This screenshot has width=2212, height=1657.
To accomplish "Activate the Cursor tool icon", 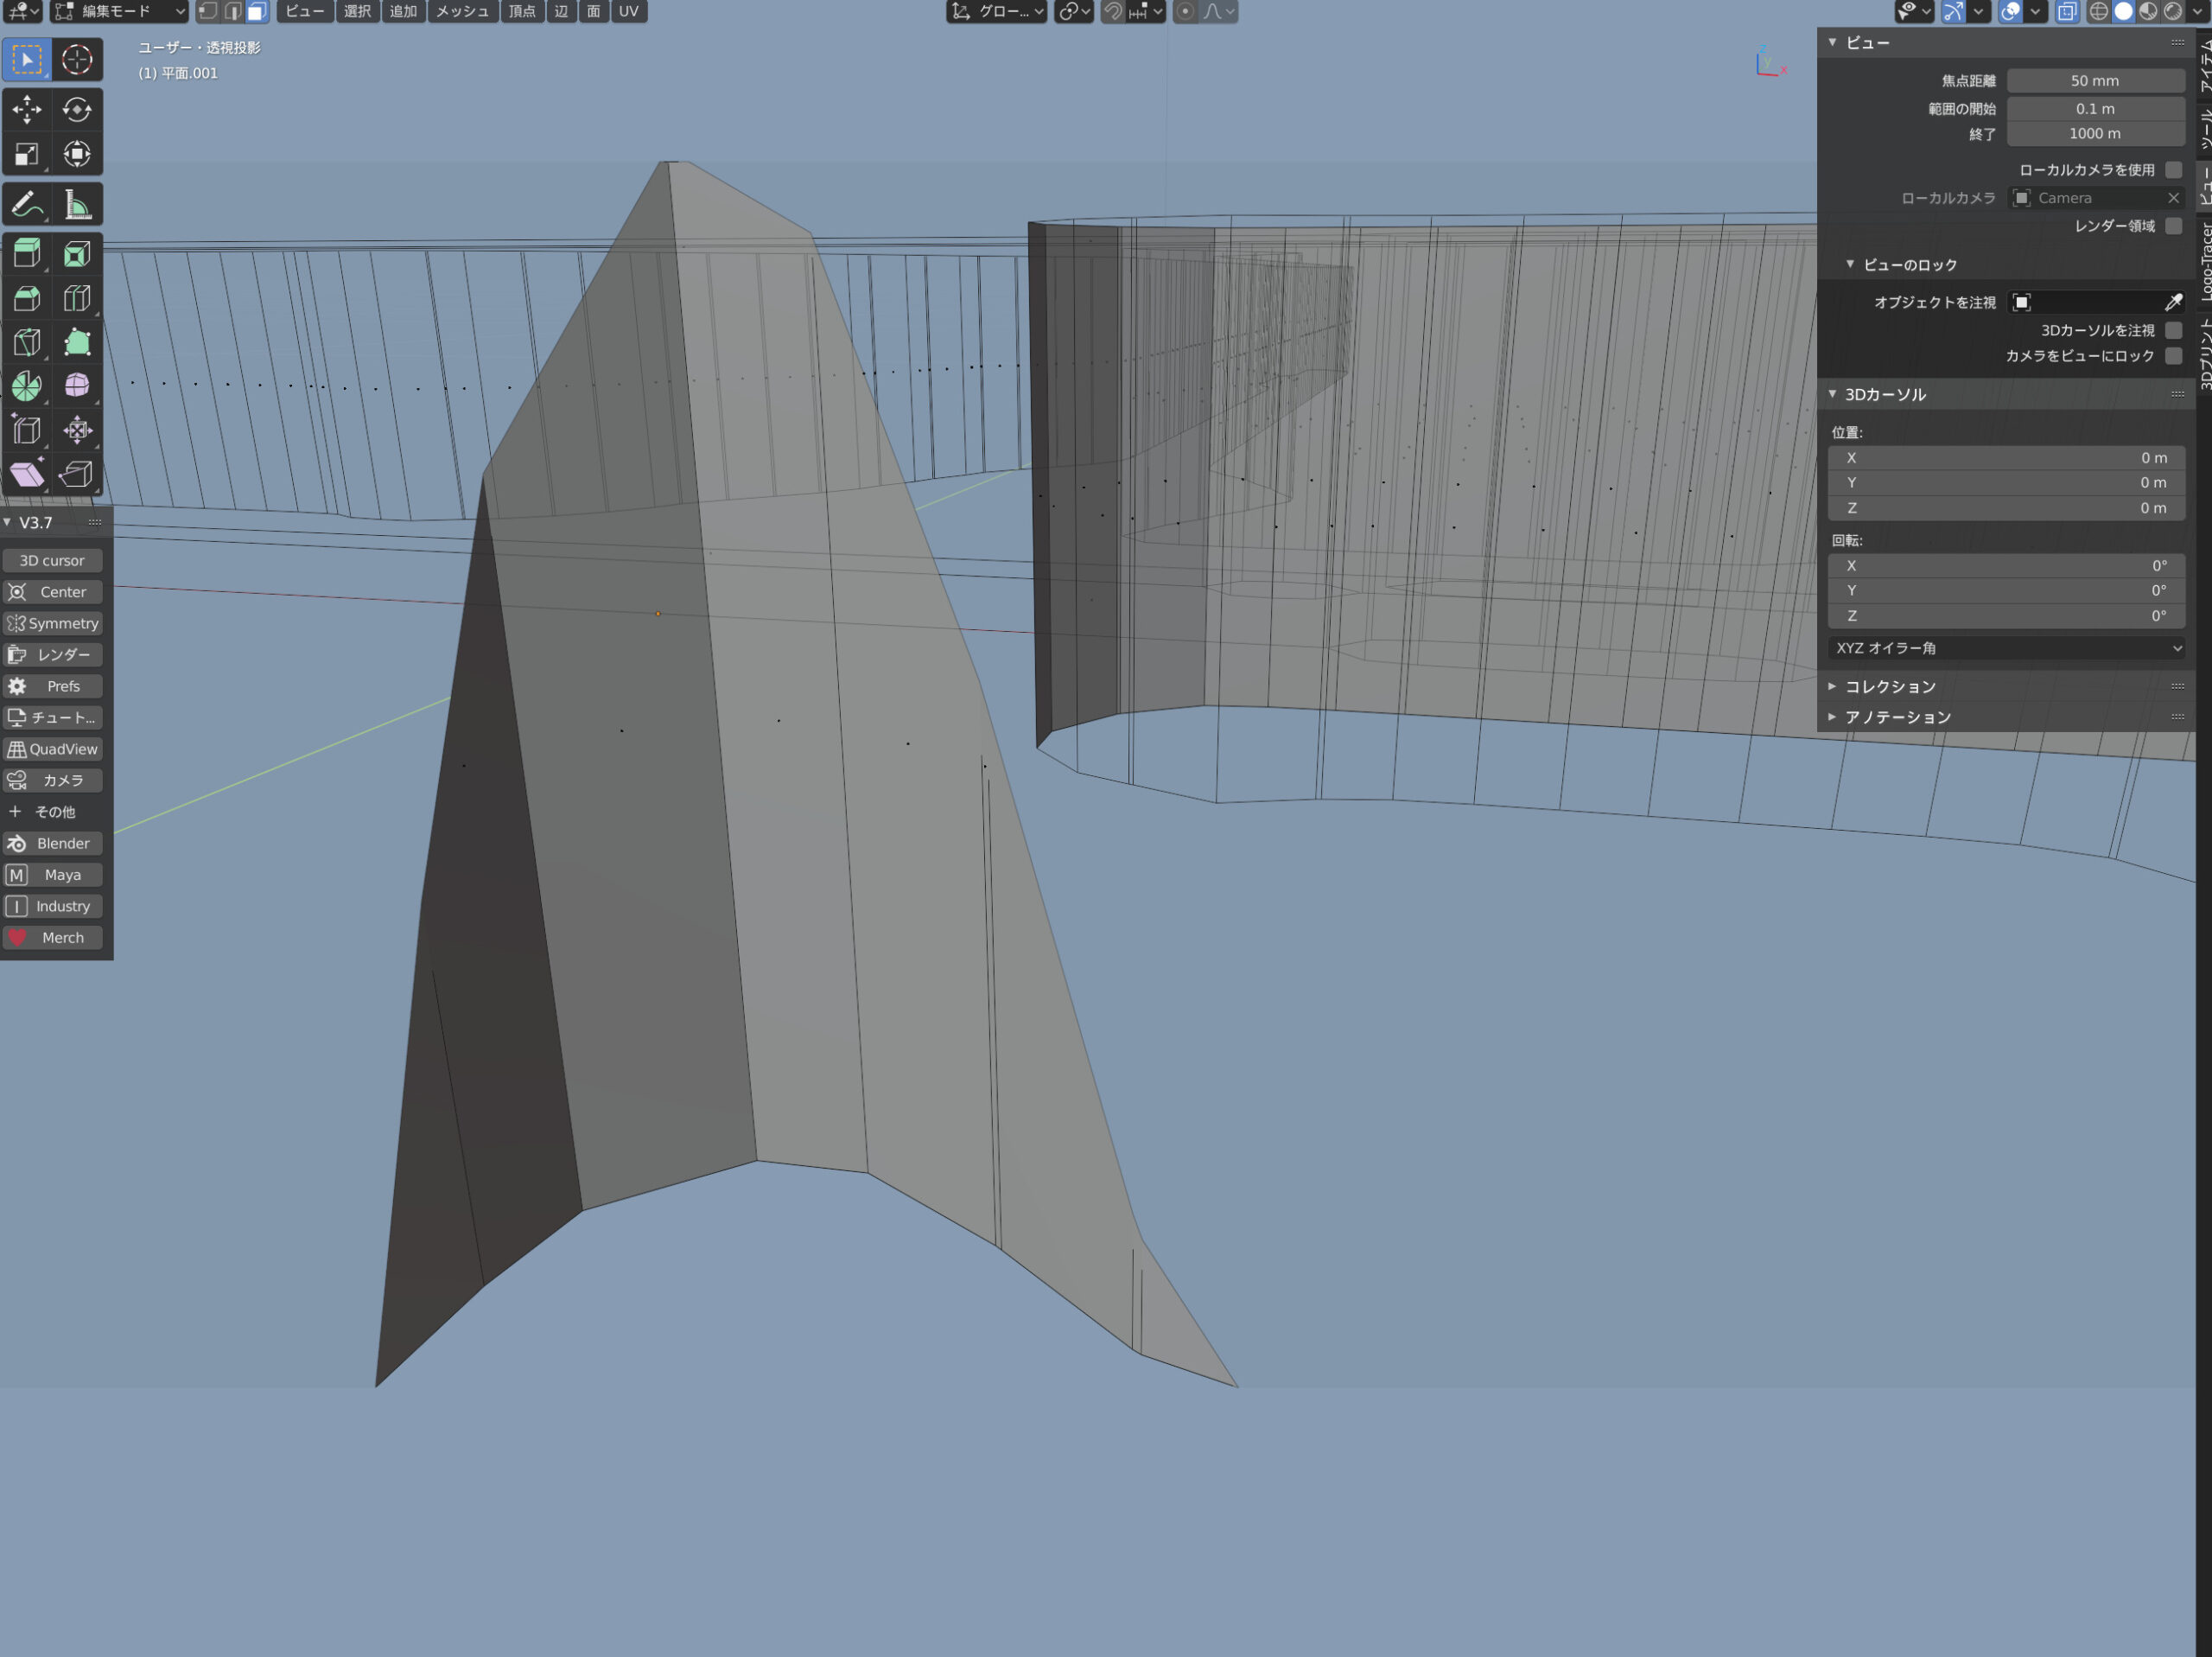I will point(77,59).
